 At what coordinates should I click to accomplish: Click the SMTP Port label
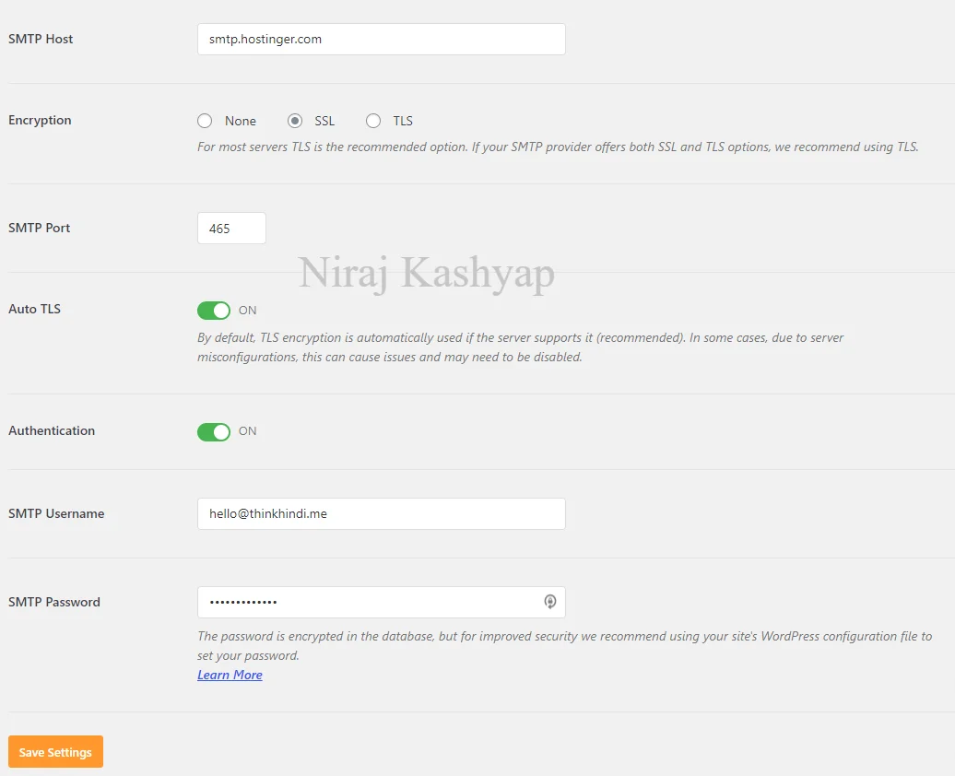40,228
